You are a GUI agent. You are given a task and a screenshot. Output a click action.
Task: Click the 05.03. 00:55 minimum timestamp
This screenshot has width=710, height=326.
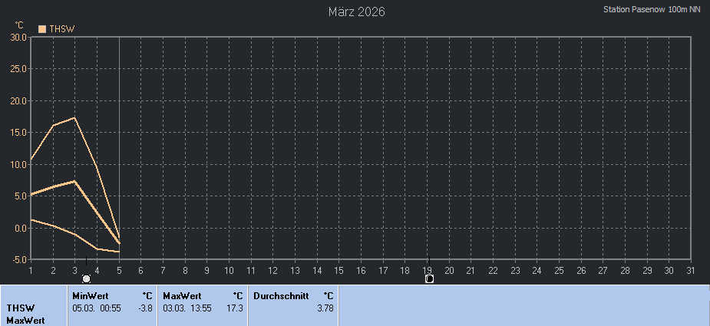97,308
